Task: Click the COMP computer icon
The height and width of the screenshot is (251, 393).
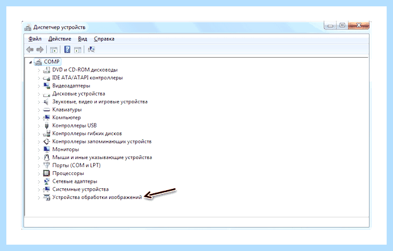Action: (38, 61)
